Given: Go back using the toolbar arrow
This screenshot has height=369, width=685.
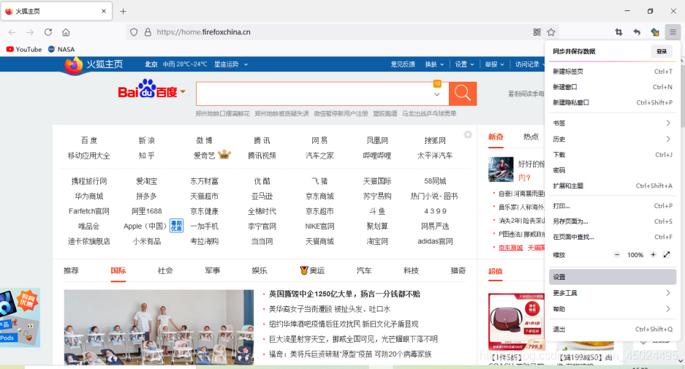Looking at the screenshot, I should pyautogui.click(x=12, y=32).
